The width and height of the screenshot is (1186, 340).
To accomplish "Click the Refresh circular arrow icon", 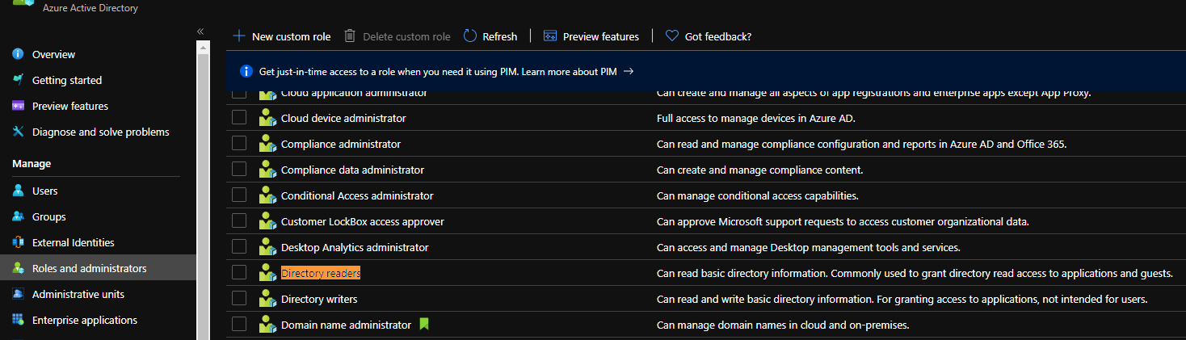I will click(470, 36).
